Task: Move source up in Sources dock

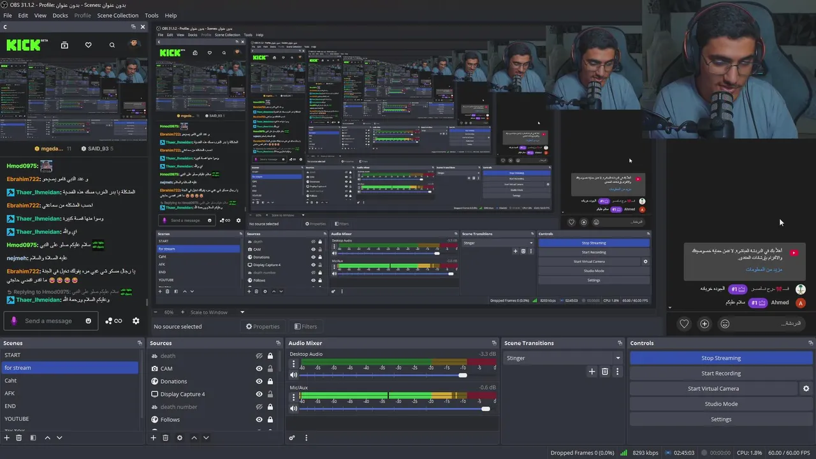Action: (x=194, y=437)
